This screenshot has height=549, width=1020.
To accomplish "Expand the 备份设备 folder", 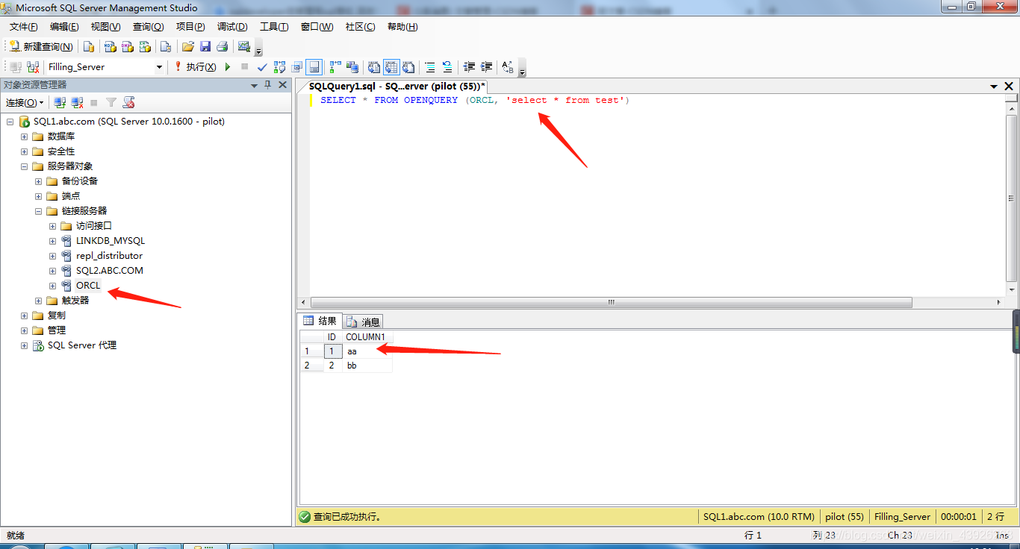I will coord(39,181).
